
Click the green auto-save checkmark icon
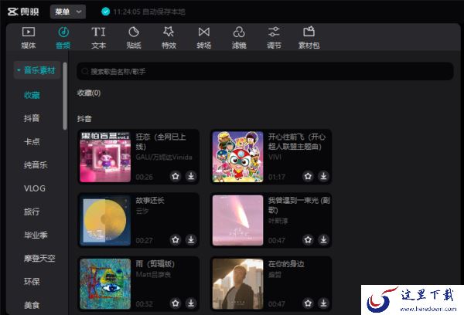tap(106, 12)
